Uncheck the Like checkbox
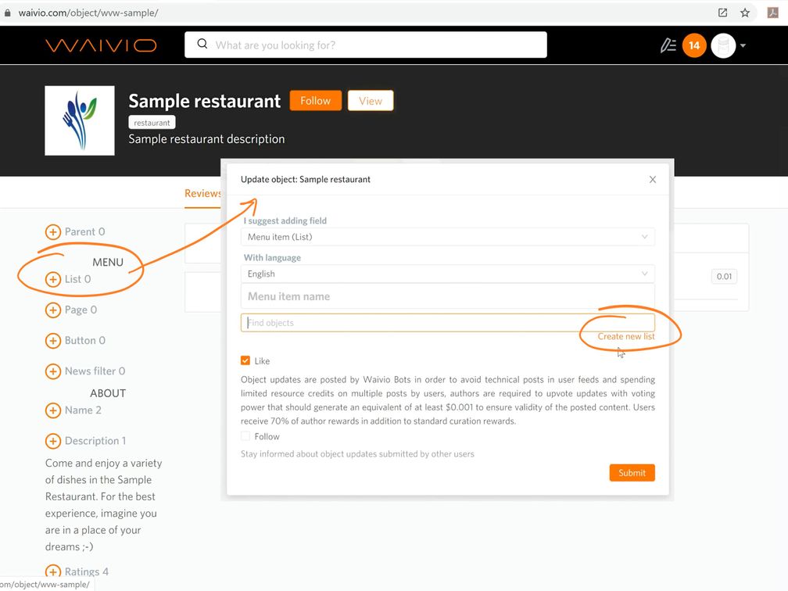The image size is (788, 591). pos(245,361)
